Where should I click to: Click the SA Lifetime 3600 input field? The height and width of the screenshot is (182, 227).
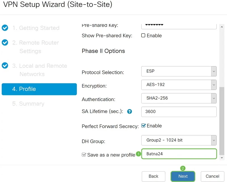tap(179, 112)
